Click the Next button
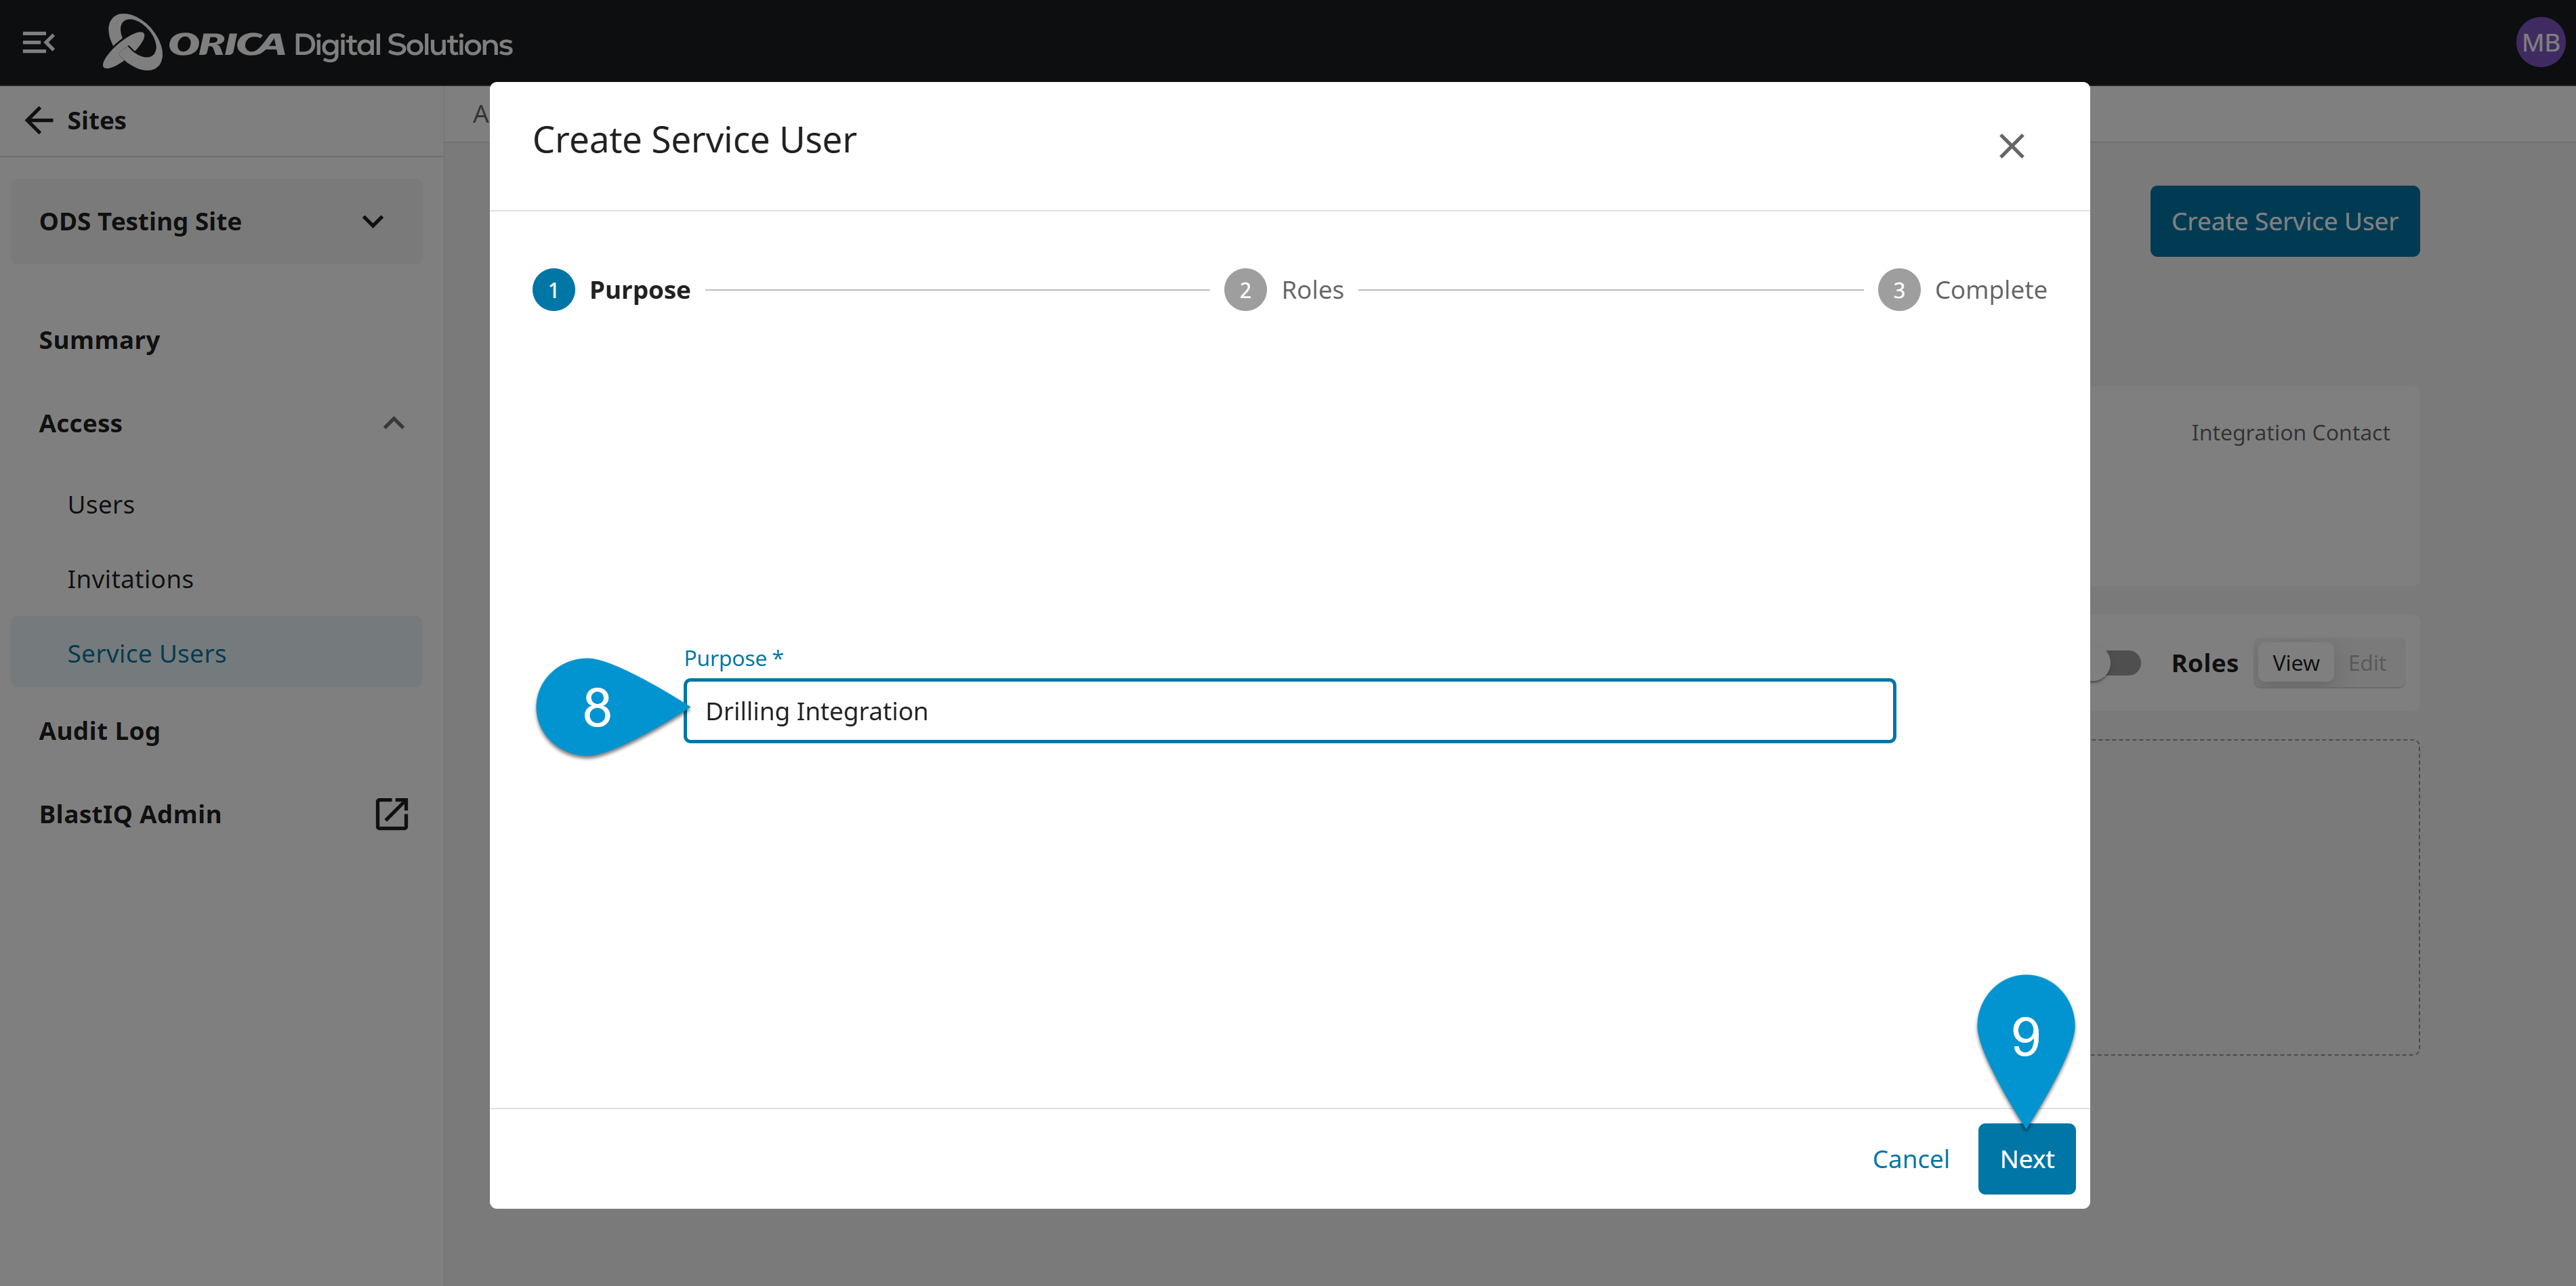 [2026, 1159]
